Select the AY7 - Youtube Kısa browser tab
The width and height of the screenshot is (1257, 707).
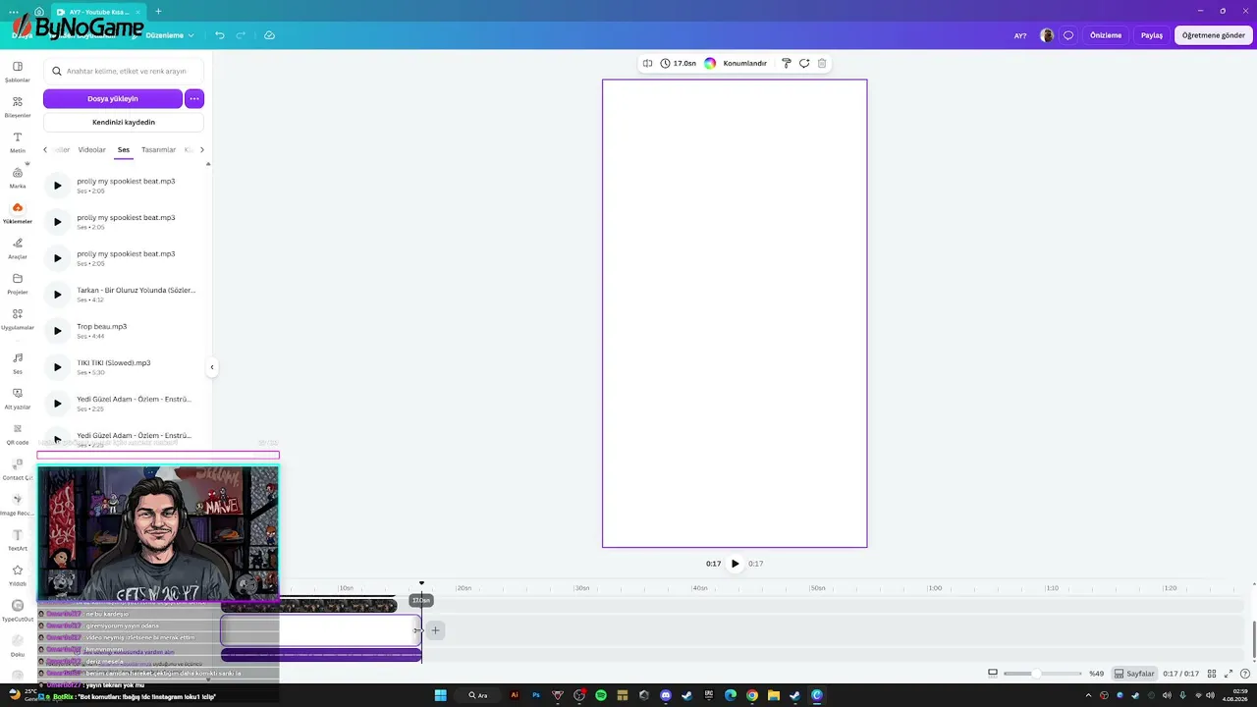pos(97,11)
